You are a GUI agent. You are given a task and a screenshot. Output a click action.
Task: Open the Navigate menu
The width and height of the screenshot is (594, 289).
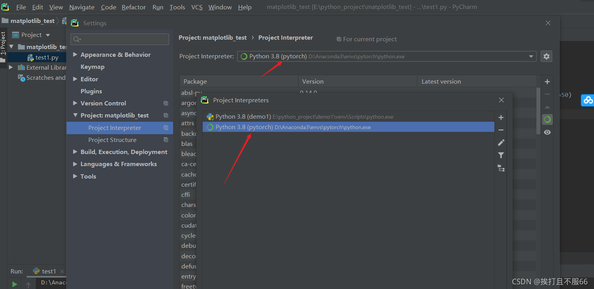[x=82, y=7]
